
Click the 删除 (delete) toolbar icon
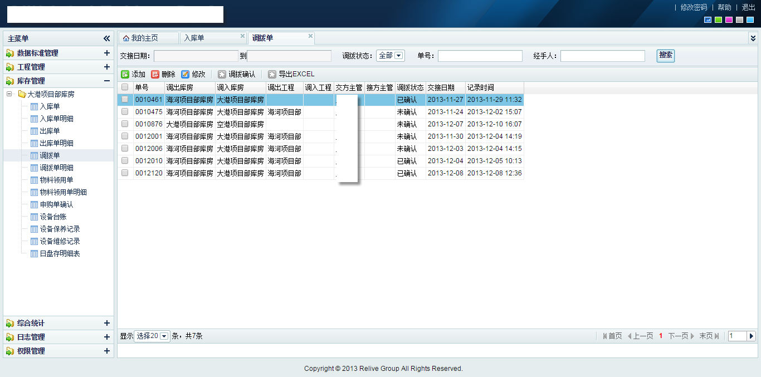pyautogui.click(x=155, y=74)
